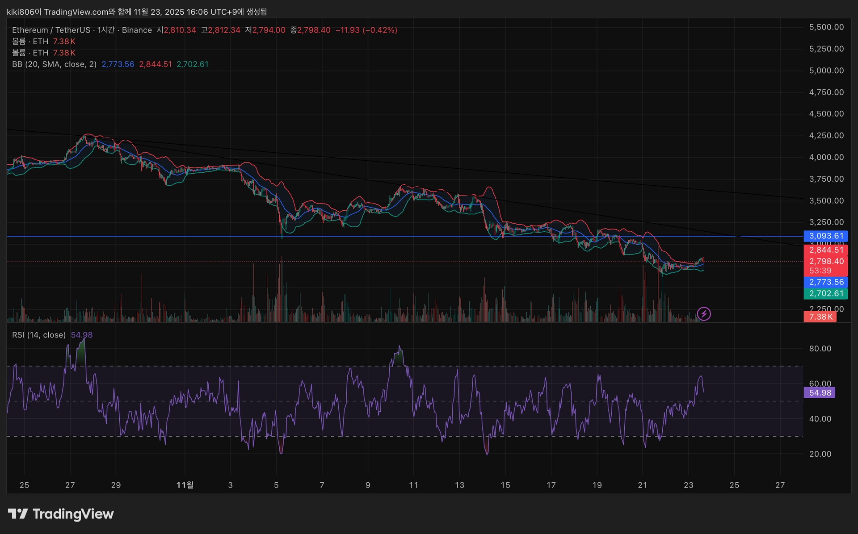Click the blue 3,093.61 price label
The height and width of the screenshot is (534, 858).
tap(826, 236)
